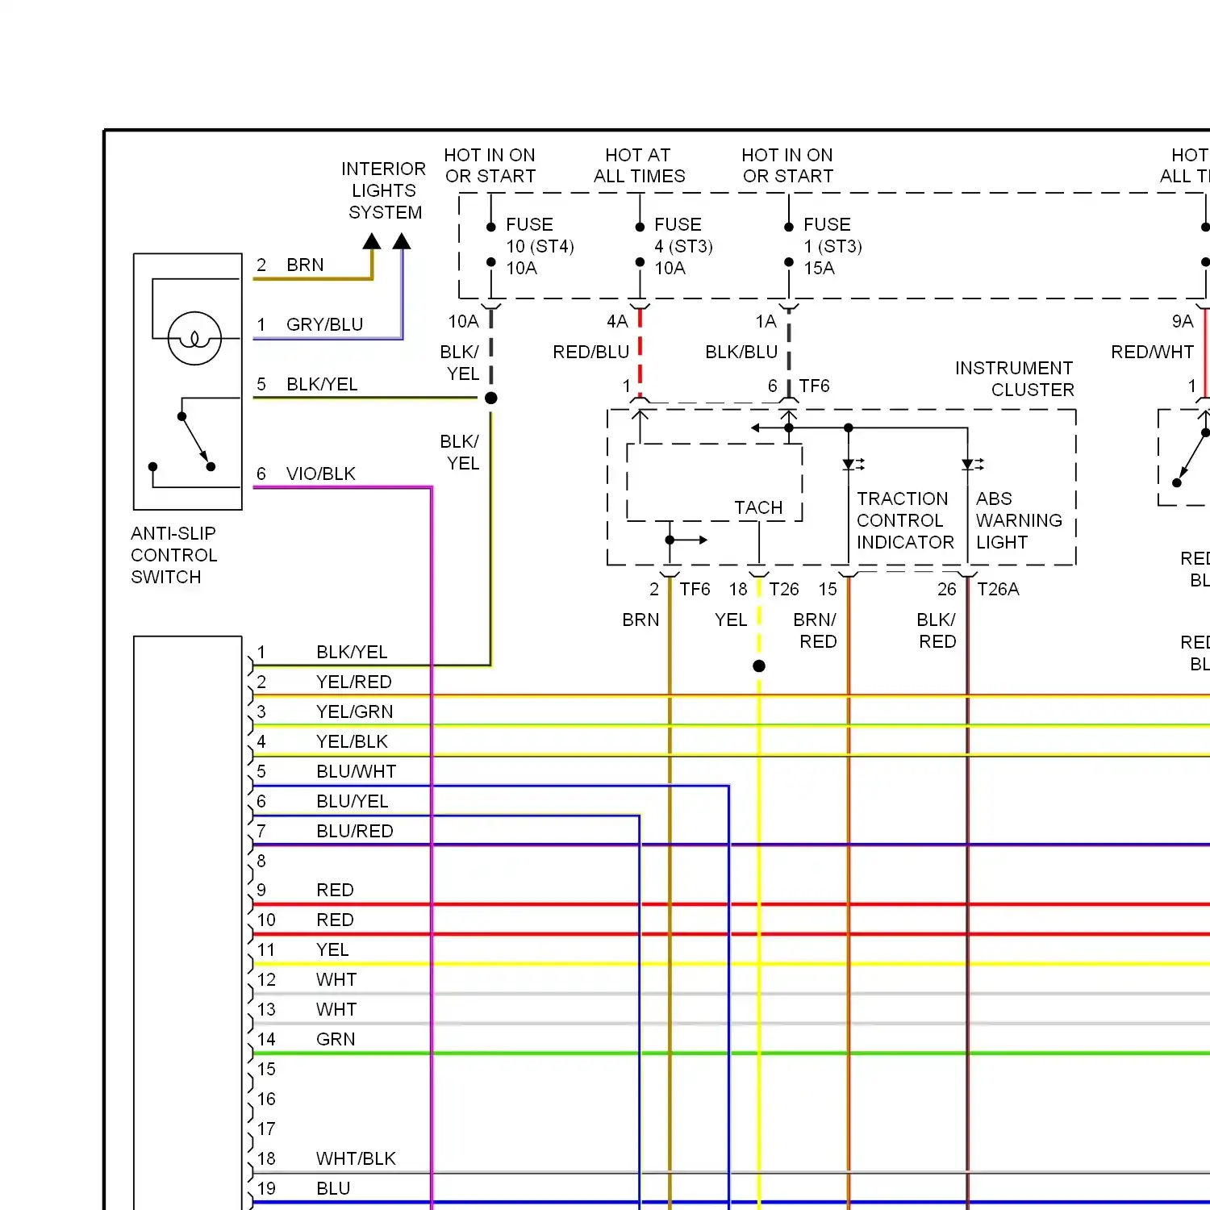Click 'BLU/RED' at connector pin 7
This screenshot has height=1210, width=1210.
[x=355, y=831]
